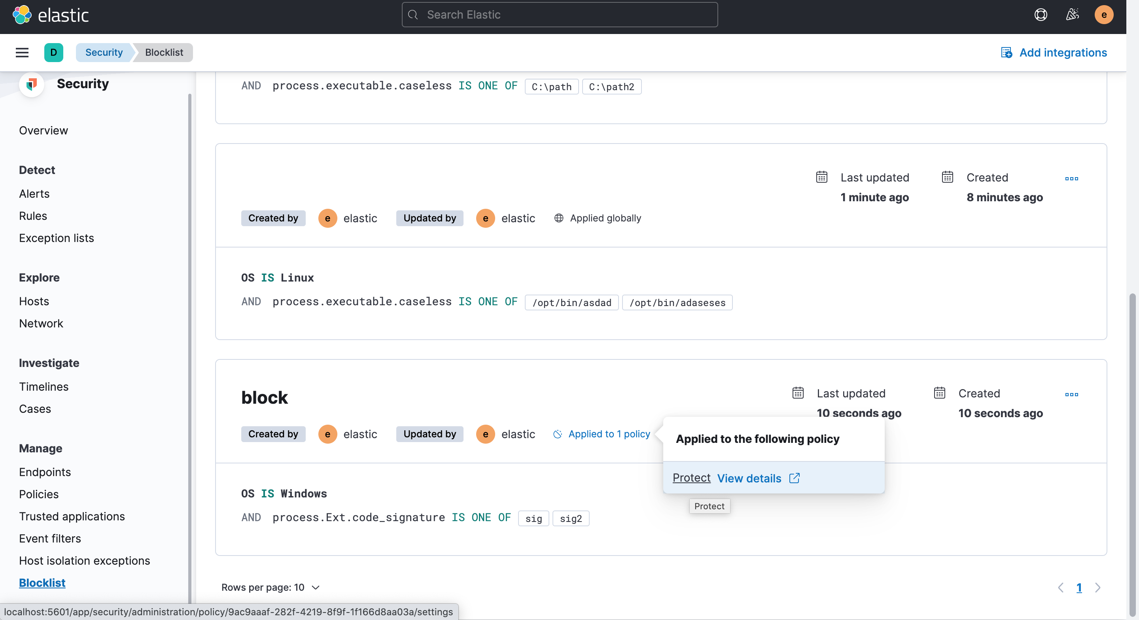Click the Elastic logo in header
This screenshot has height=620, width=1139.
point(50,15)
